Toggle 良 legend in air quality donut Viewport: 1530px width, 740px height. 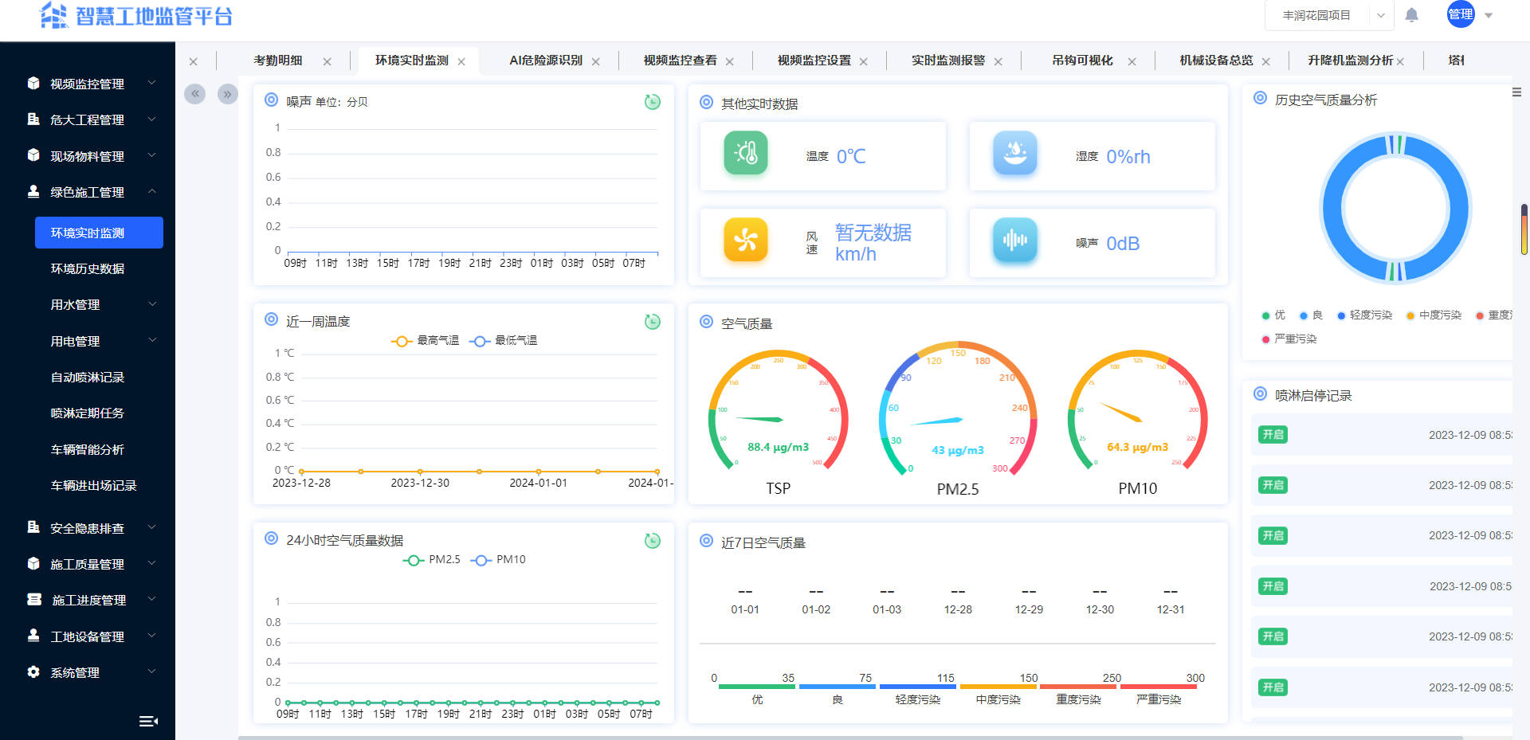(1311, 315)
